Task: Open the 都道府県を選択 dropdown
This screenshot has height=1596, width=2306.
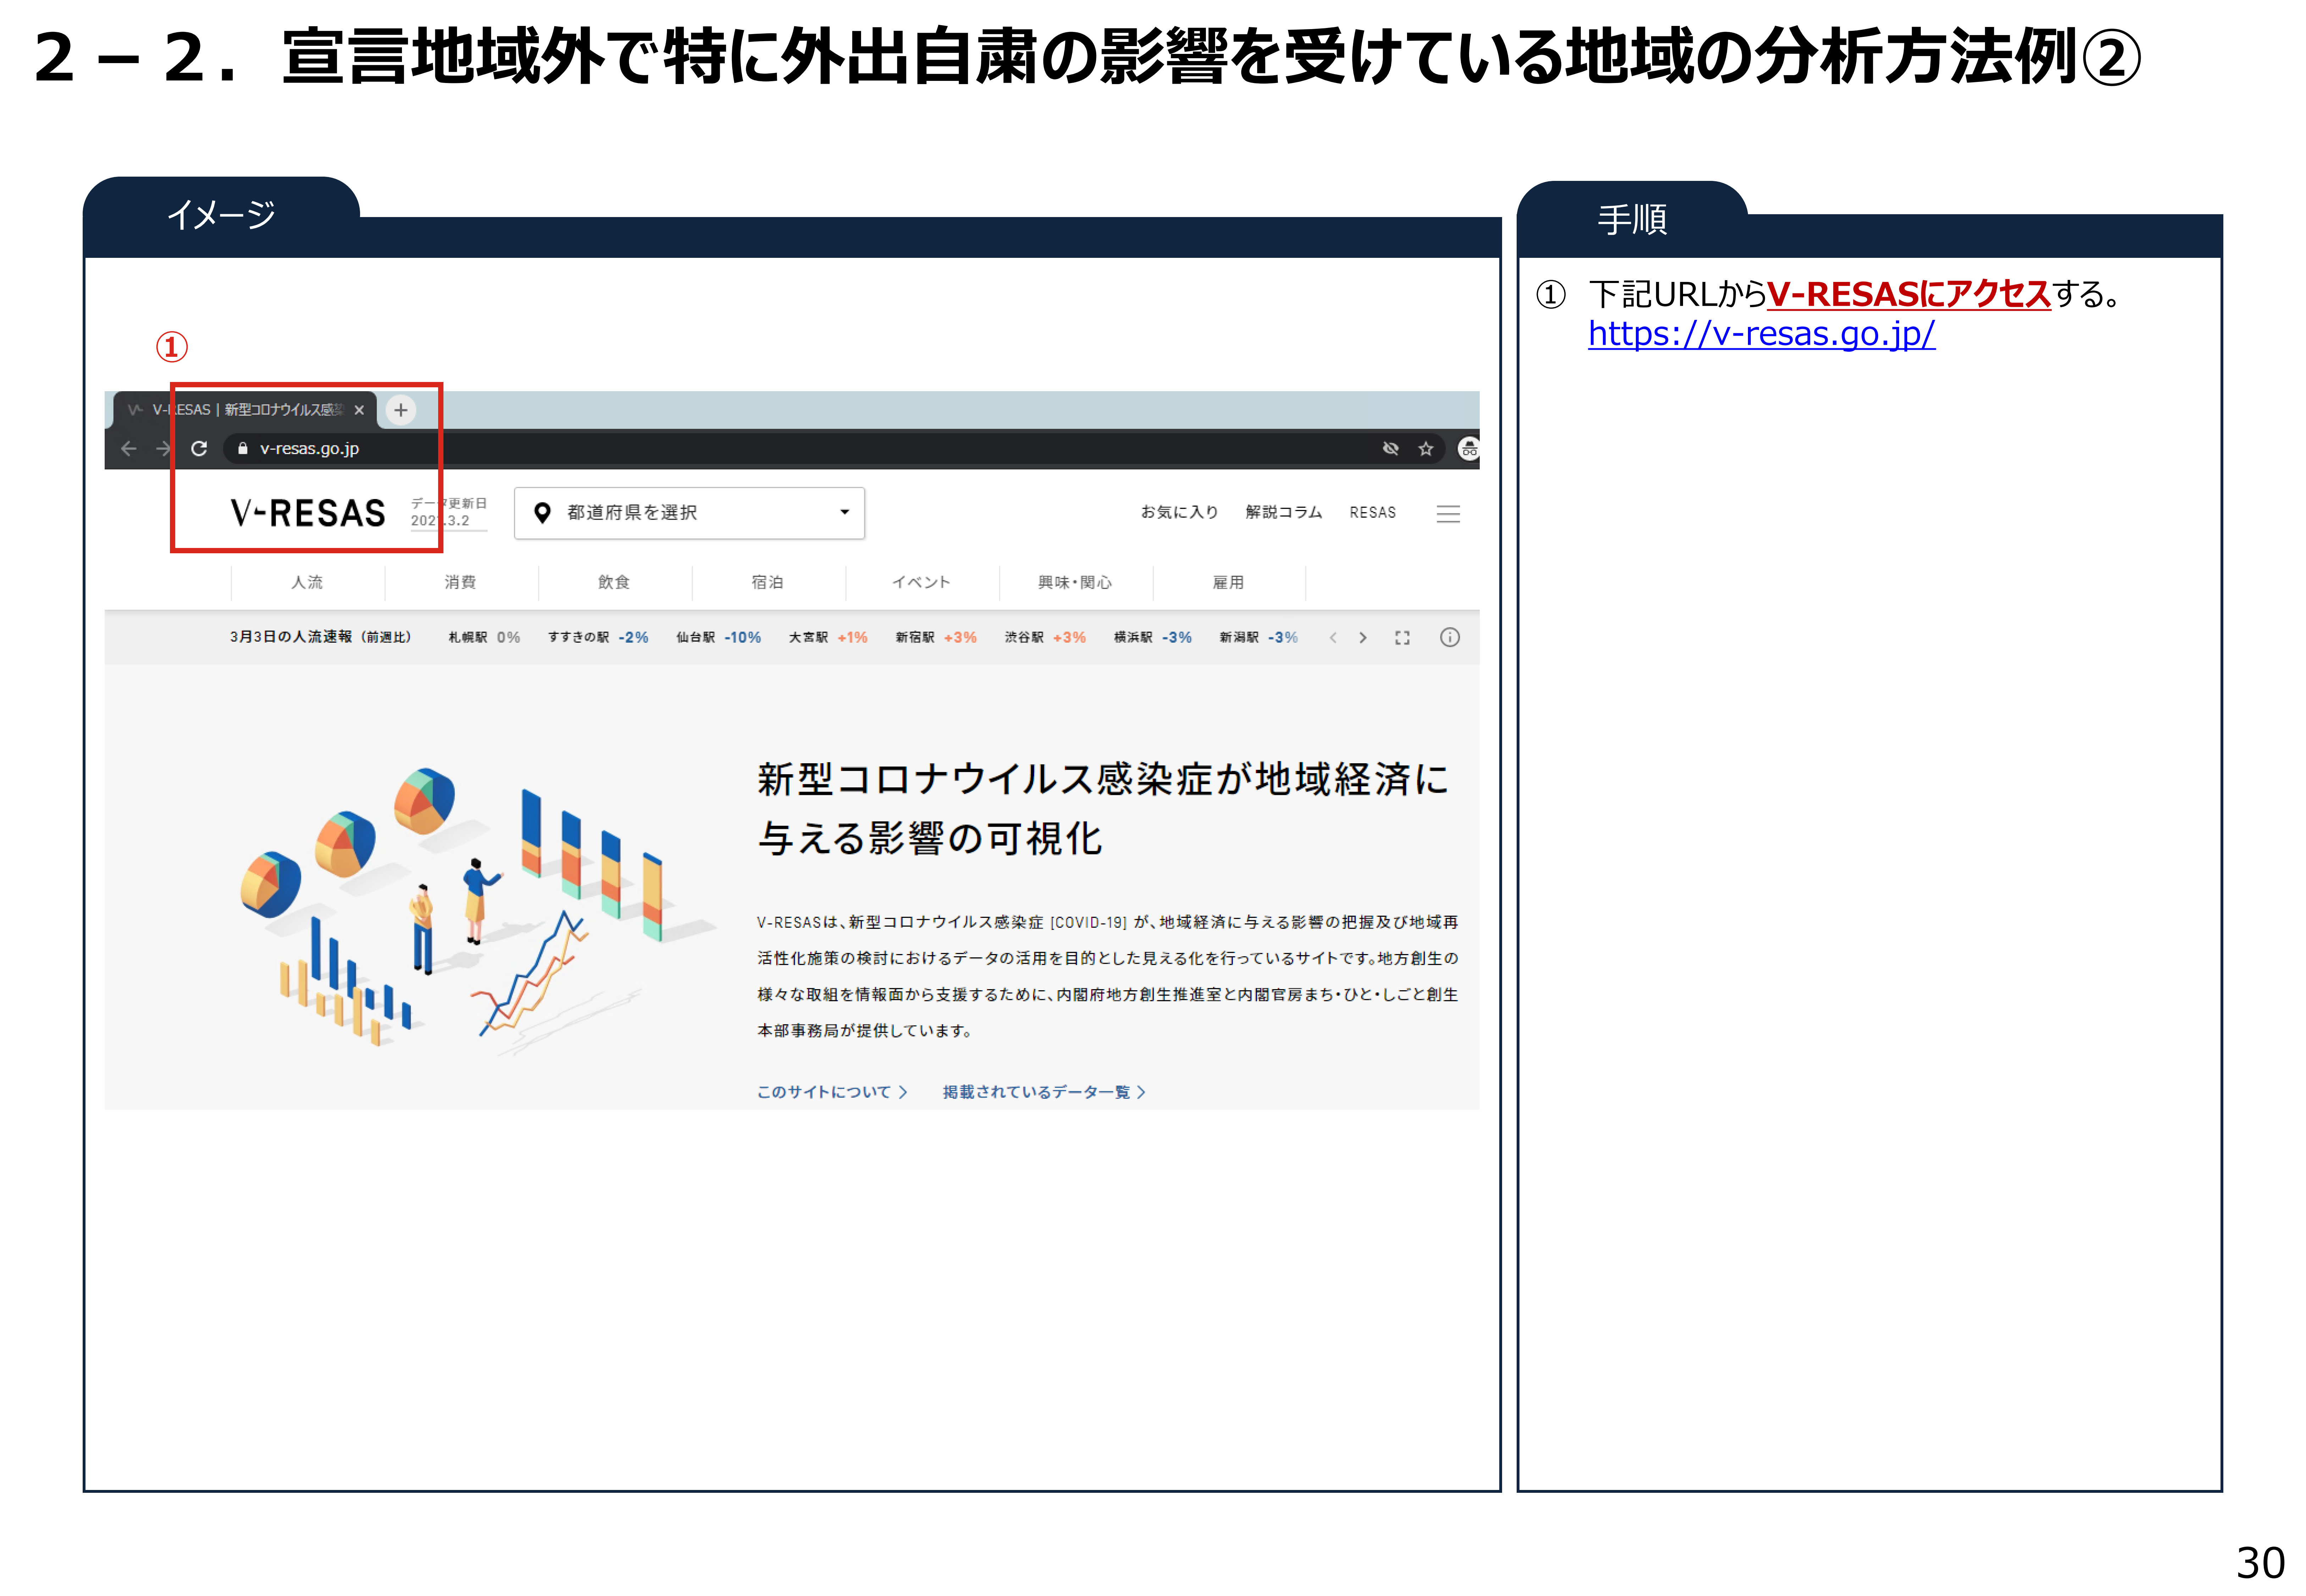Action: (x=689, y=513)
